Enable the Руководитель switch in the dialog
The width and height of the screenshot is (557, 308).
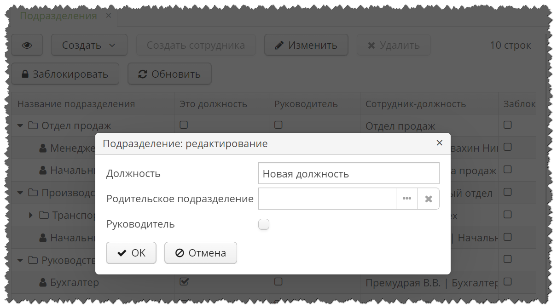click(264, 224)
